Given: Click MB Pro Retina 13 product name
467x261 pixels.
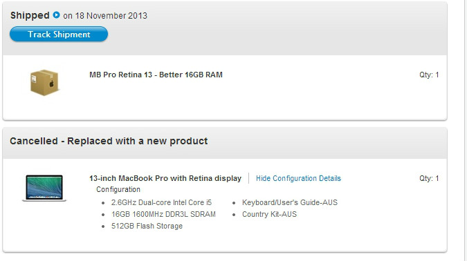Looking at the screenshot, I should point(156,75).
